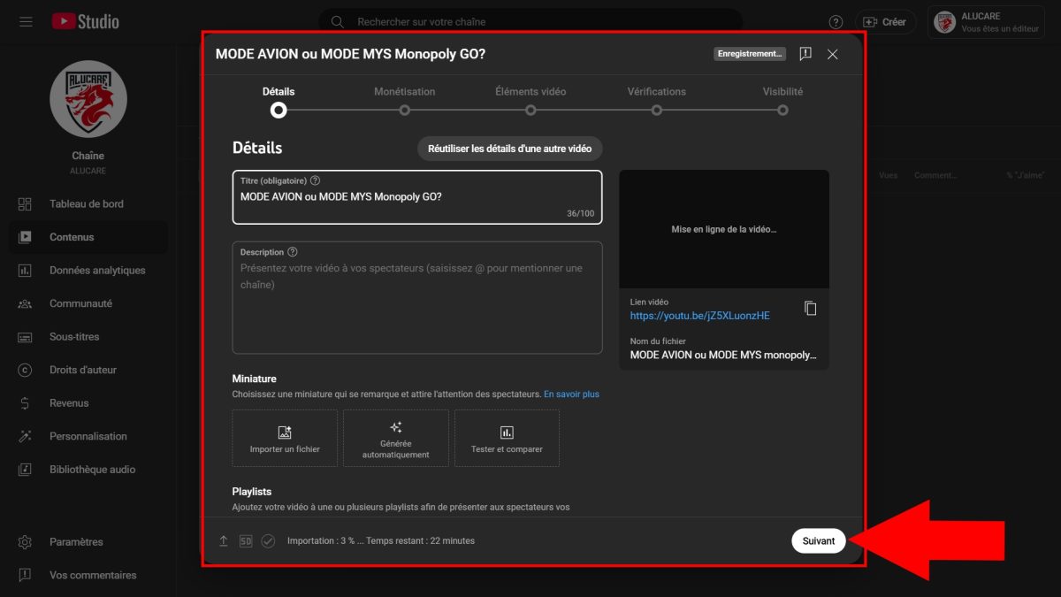Click the send feedback icon in dialog header
The height and width of the screenshot is (597, 1061).
pyautogui.click(x=805, y=54)
